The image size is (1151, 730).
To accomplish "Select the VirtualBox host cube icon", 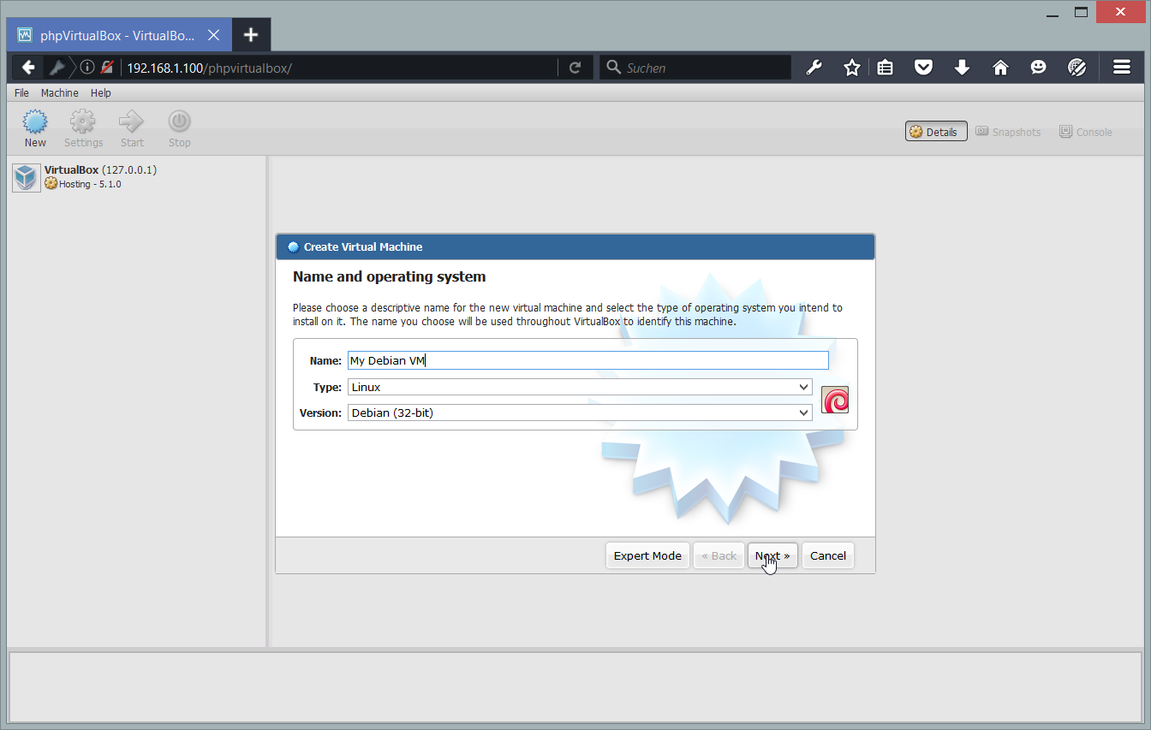I will (27, 177).
